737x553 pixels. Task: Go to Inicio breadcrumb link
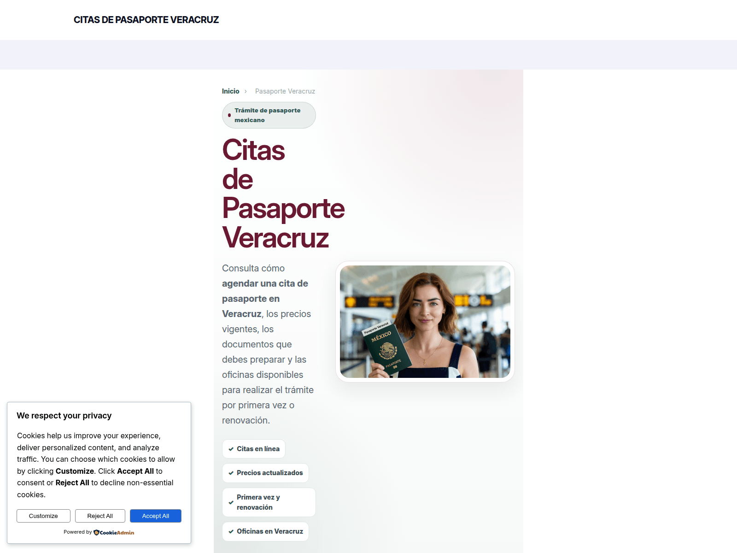point(230,91)
